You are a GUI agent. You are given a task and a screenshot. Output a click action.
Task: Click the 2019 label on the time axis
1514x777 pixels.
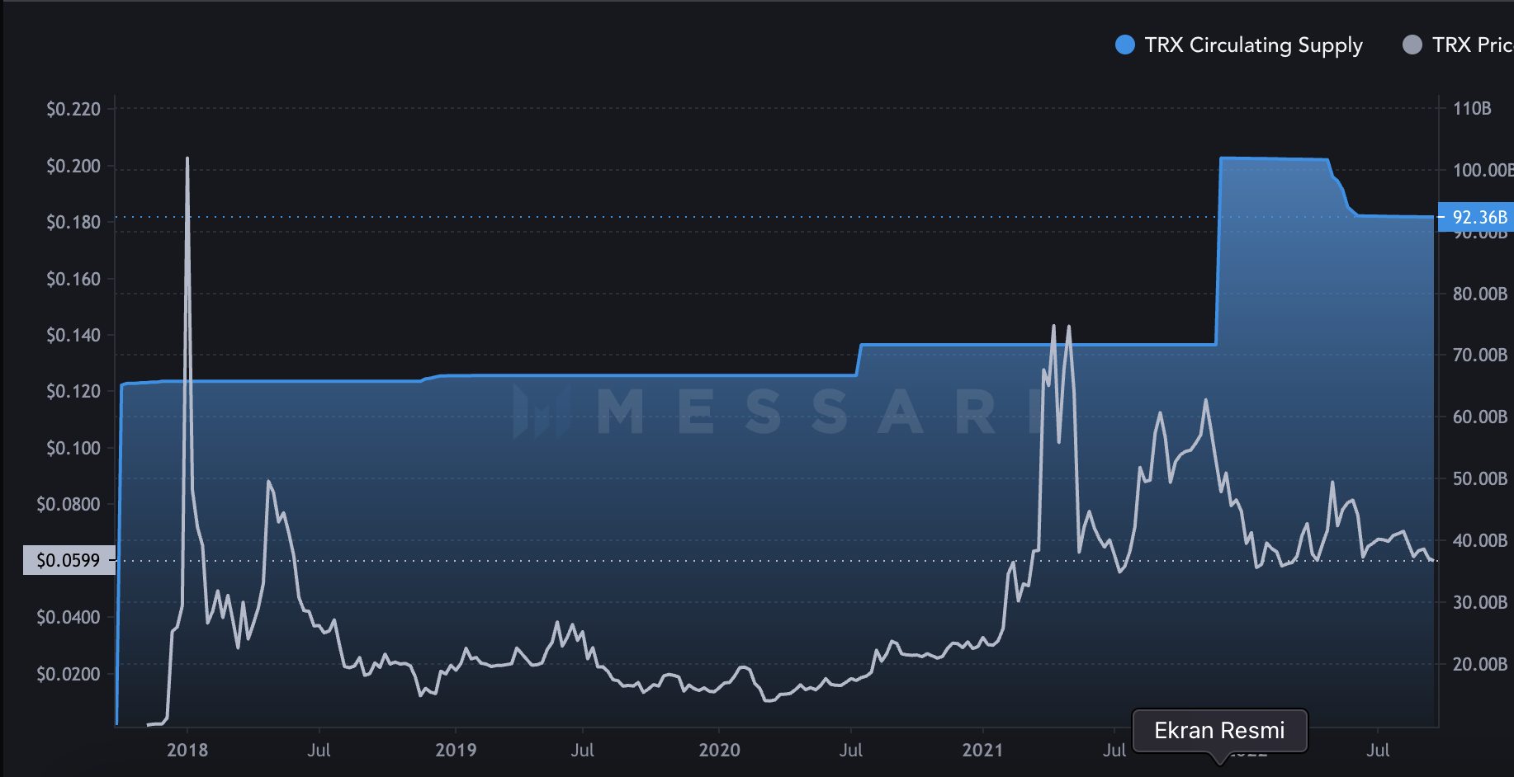(x=456, y=750)
